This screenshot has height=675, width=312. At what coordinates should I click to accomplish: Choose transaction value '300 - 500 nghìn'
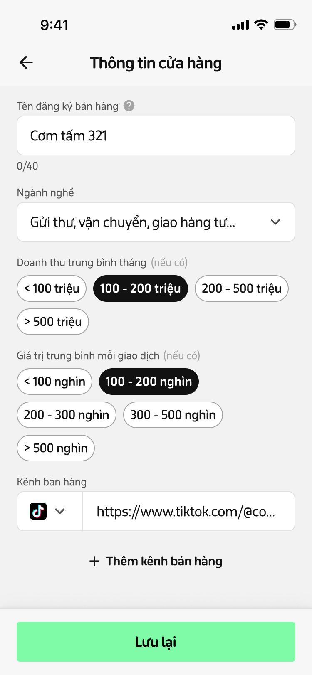tap(173, 415)
